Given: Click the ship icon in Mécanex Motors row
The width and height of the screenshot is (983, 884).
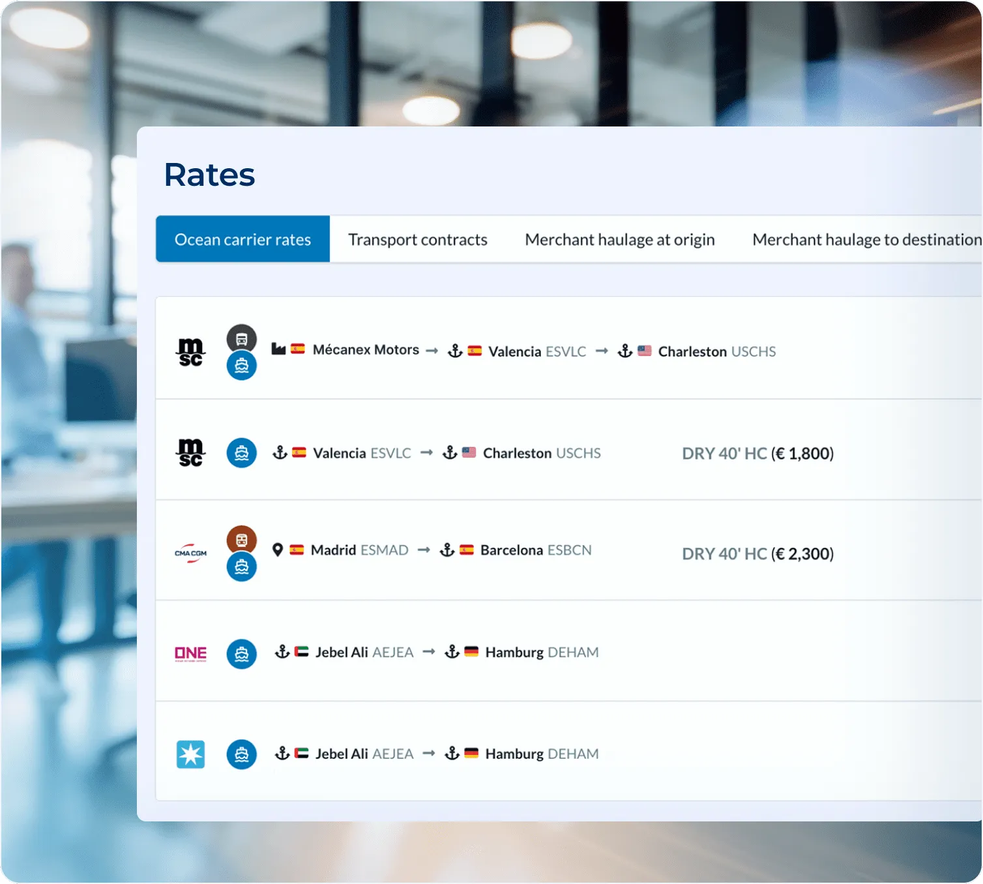Looking at the screenshot, I should tap(241, 366).
